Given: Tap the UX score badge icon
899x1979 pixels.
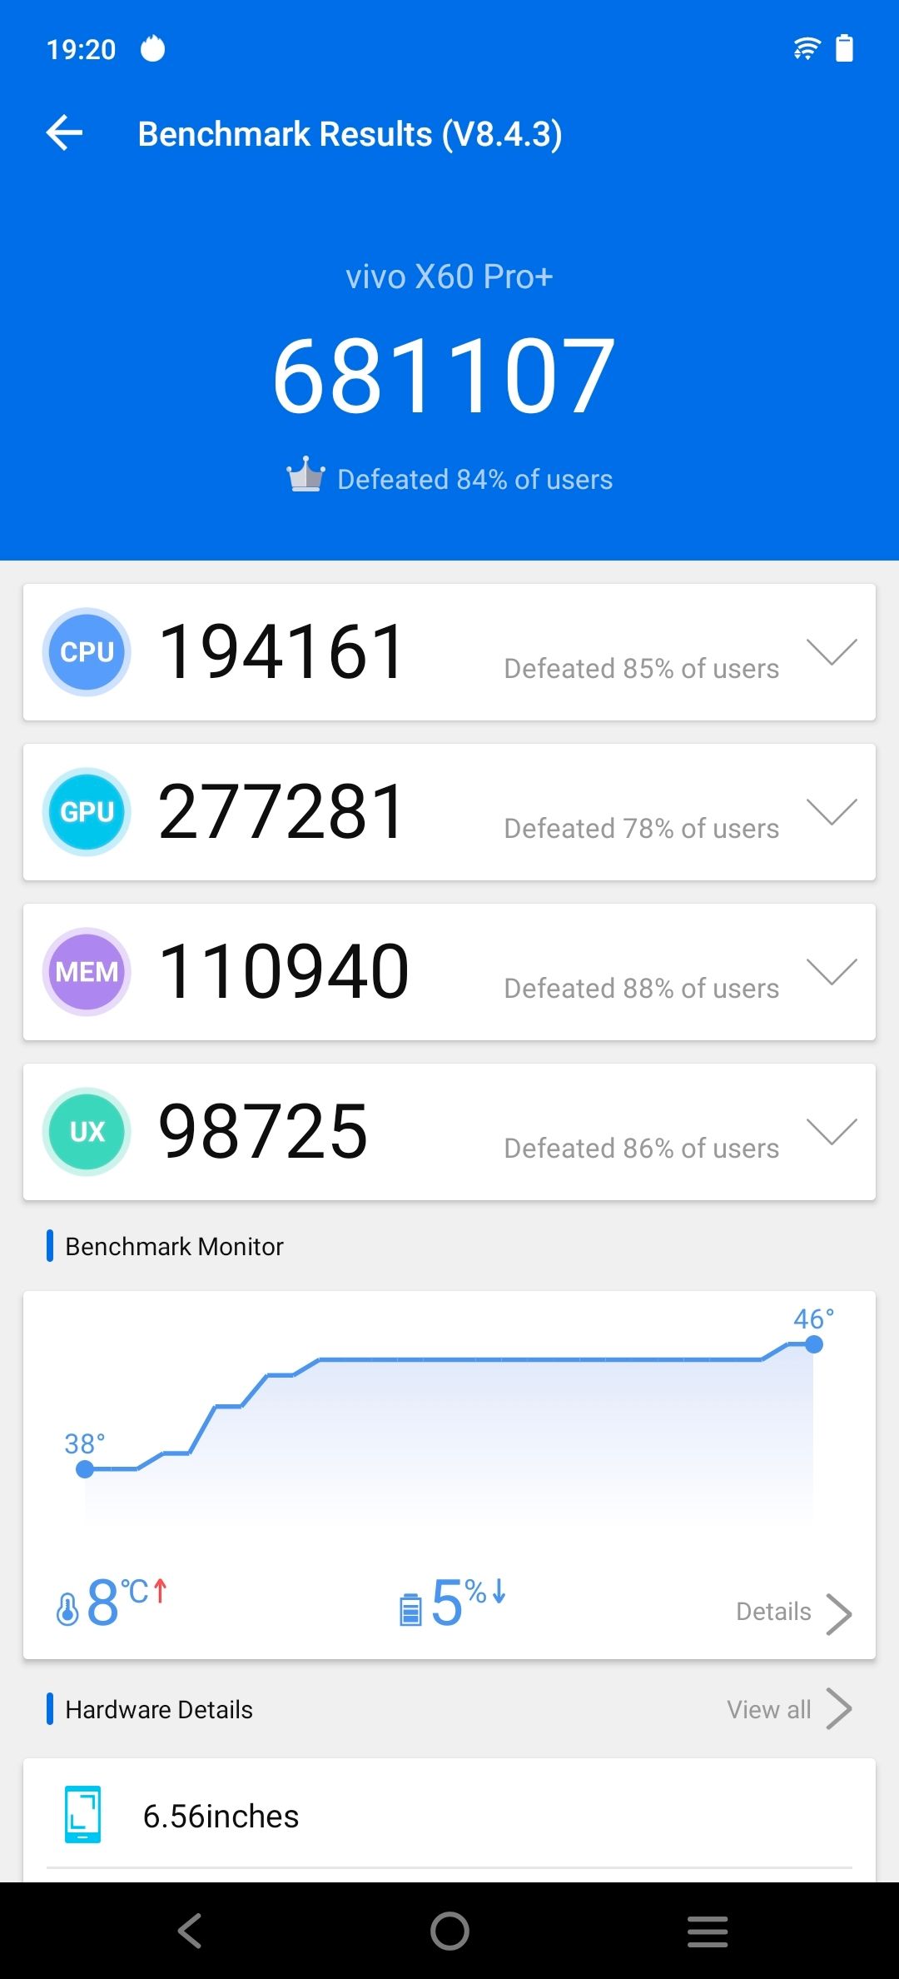Looking at the screenshot, I should click(87, 1131).
